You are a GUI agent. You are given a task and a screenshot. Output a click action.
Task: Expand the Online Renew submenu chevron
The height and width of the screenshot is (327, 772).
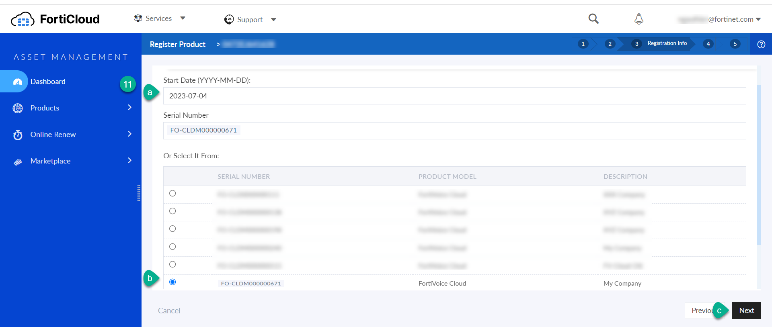(x=129, y=134)
